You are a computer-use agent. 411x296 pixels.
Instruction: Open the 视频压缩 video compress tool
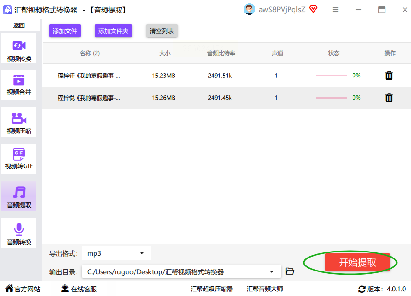19,122
